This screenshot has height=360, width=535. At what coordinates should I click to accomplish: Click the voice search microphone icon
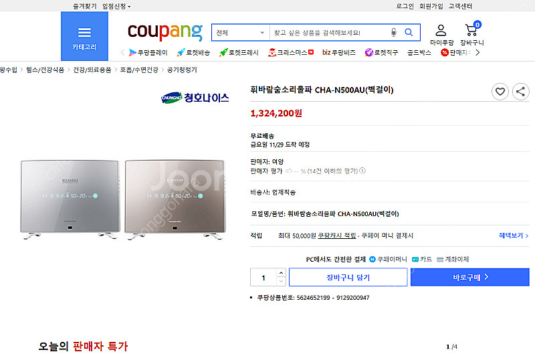click(x=393, y=32)
